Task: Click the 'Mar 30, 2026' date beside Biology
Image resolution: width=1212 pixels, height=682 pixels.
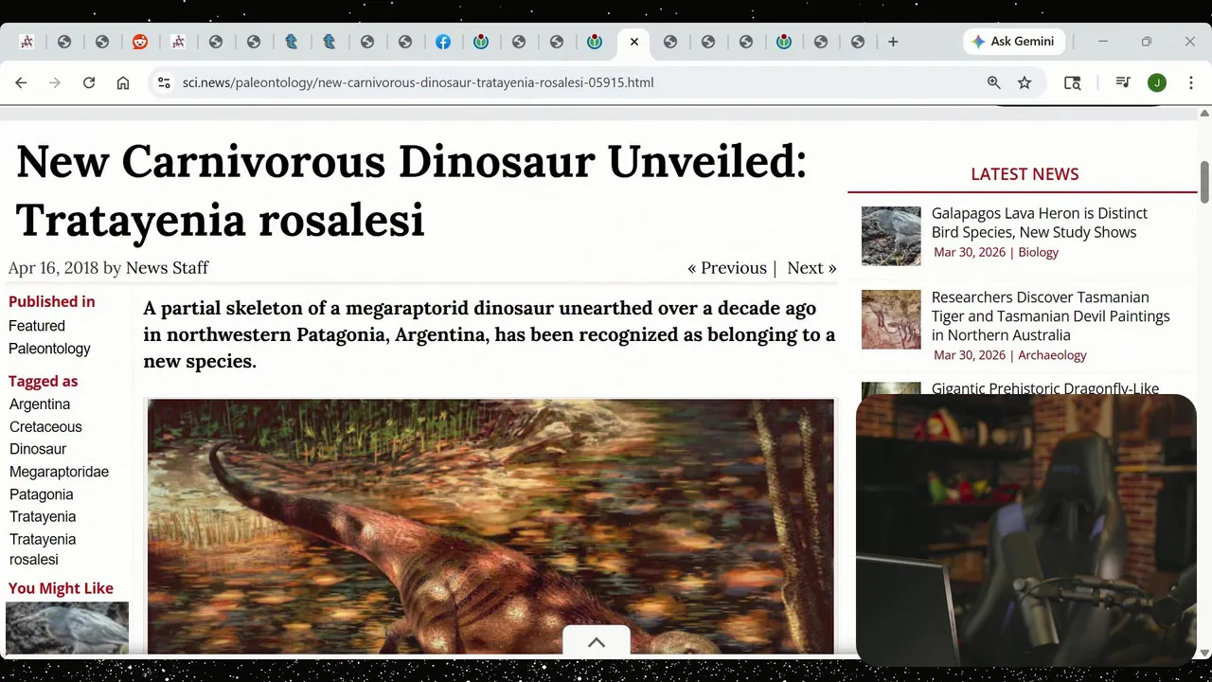Action: 970,252
